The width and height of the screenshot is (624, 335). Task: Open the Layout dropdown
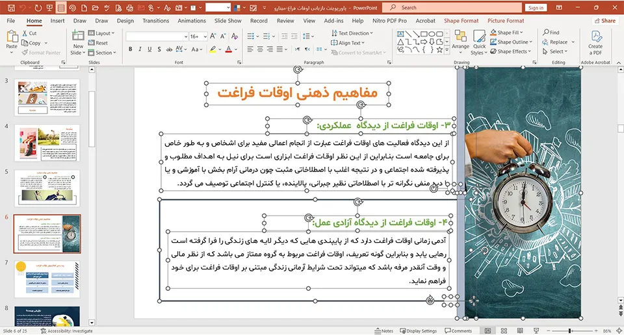click(x=101, y=33)
